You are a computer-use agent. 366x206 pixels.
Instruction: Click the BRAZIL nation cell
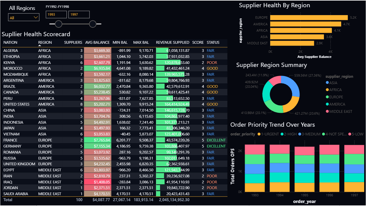pyautogui.click(x=9, y=86)
